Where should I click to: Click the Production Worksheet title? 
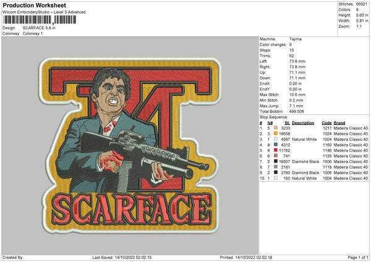click(34, 5)
